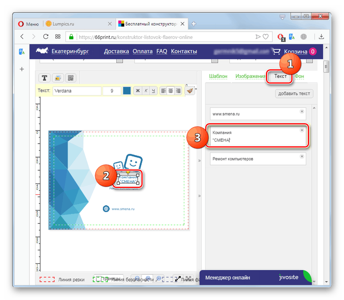The image size is (344, 300).
Task: Click the Компания "СМЕНА" text field
Action: [258, 136]
